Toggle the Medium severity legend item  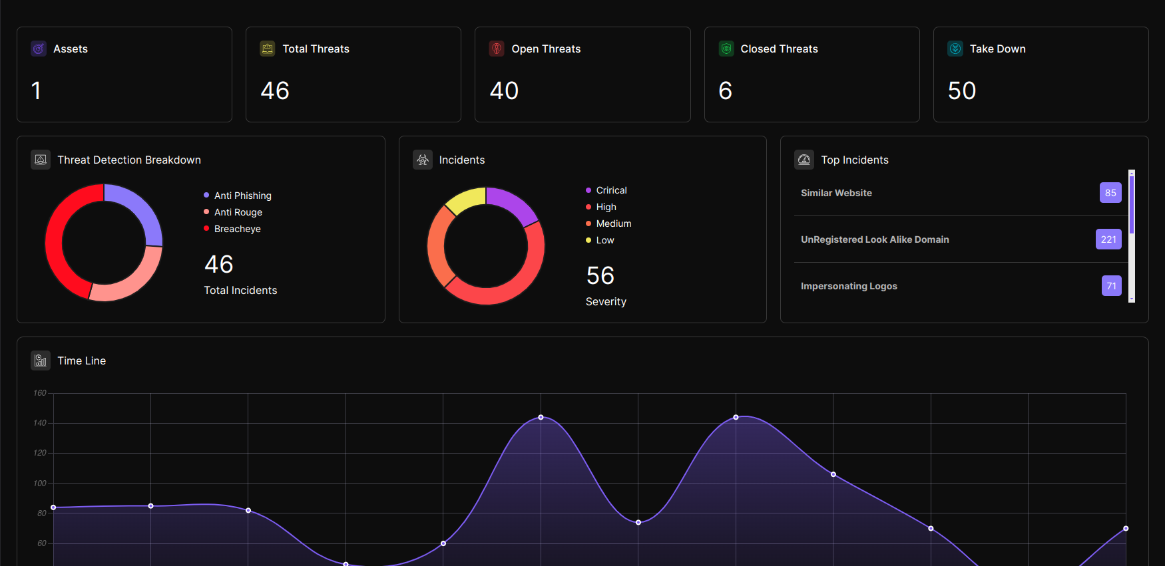pyautogui.click(x=608, y=223)
